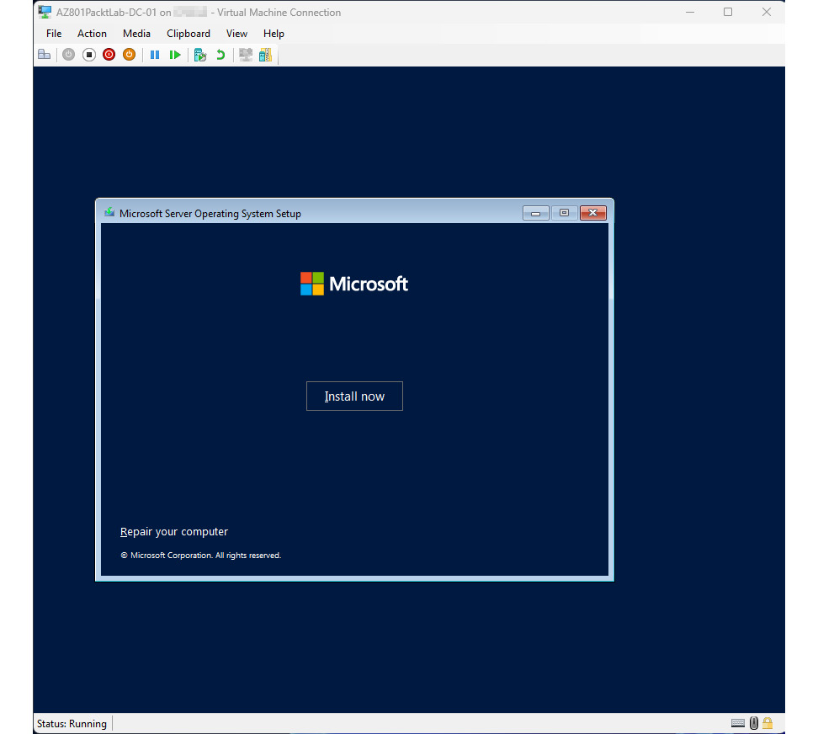Close the Server Operating System Setup dialog

click(x=593, y=213)
